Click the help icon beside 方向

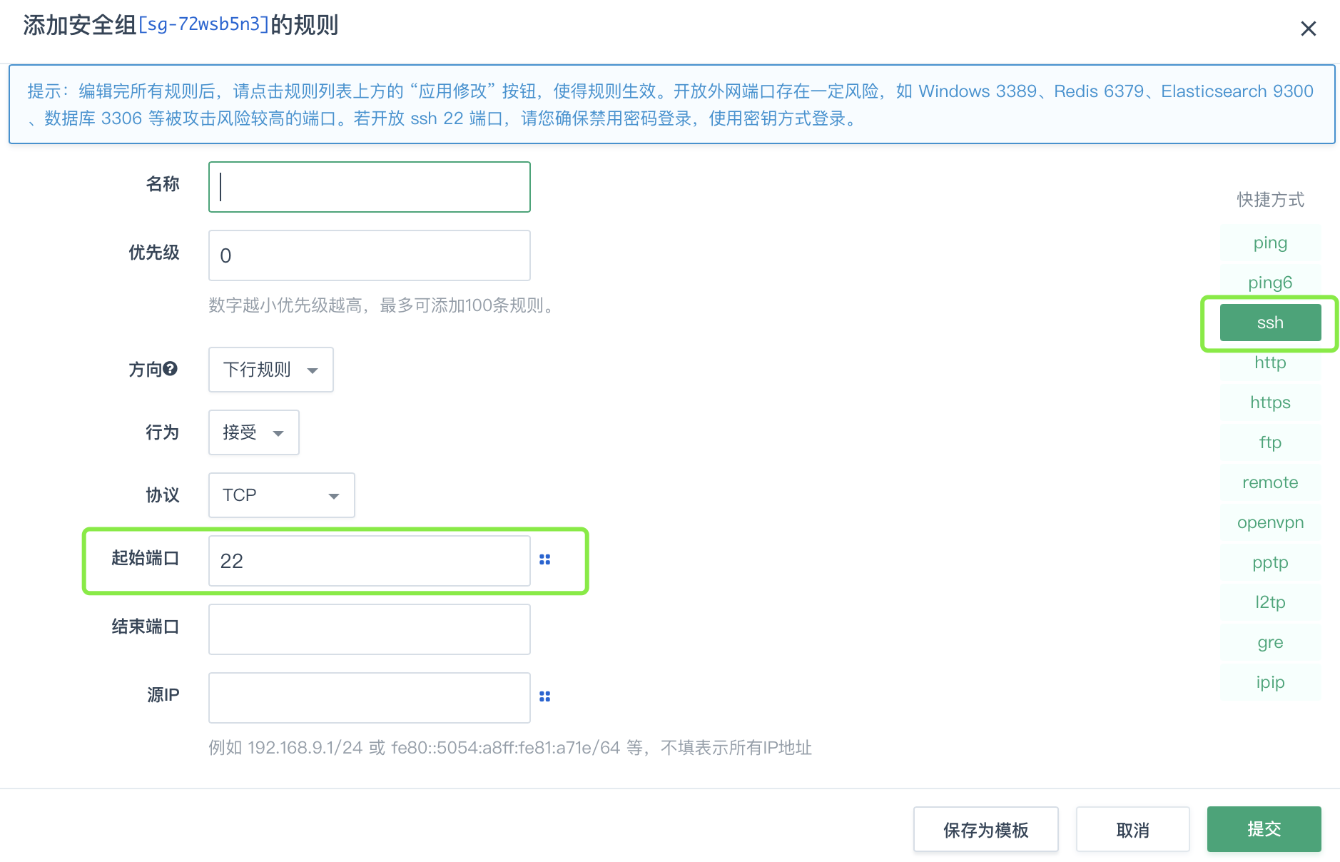[x=170, y=369]
